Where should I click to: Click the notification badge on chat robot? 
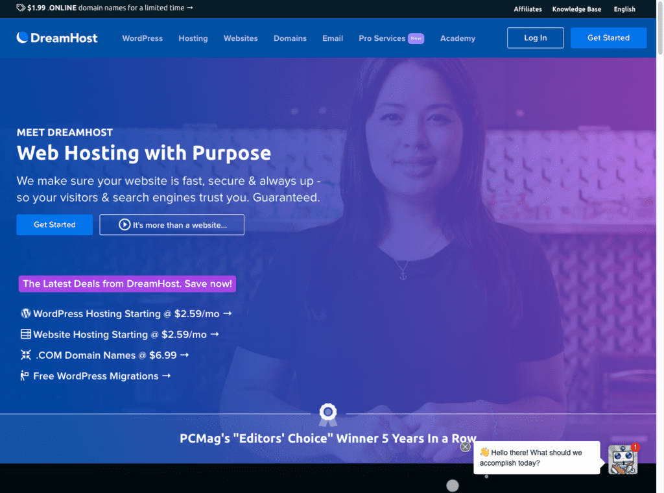point(635,447)
